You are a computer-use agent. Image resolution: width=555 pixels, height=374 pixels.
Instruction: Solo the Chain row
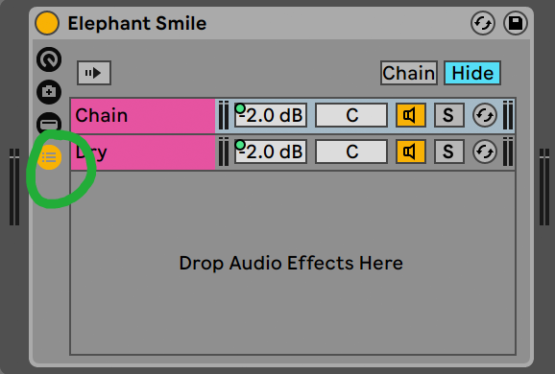pyautogui.click(x=448, y=115)
